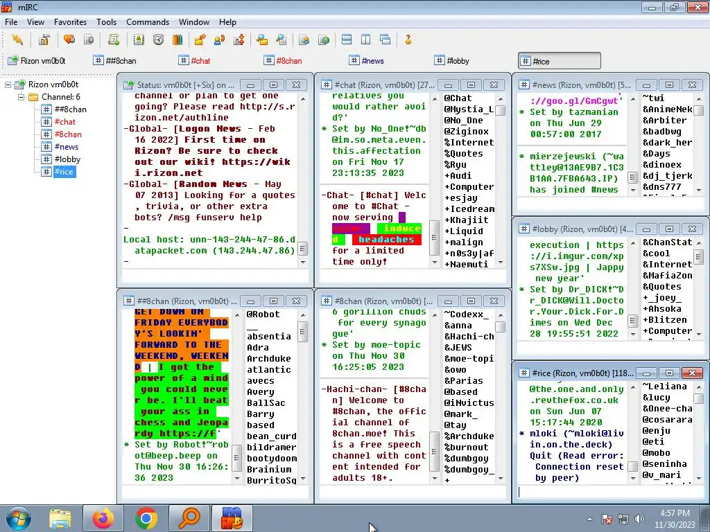Cascade windows toolbar icon
The height and width of the screenshot is (532, 710).
pyautogui.click(x=386, y=39)
